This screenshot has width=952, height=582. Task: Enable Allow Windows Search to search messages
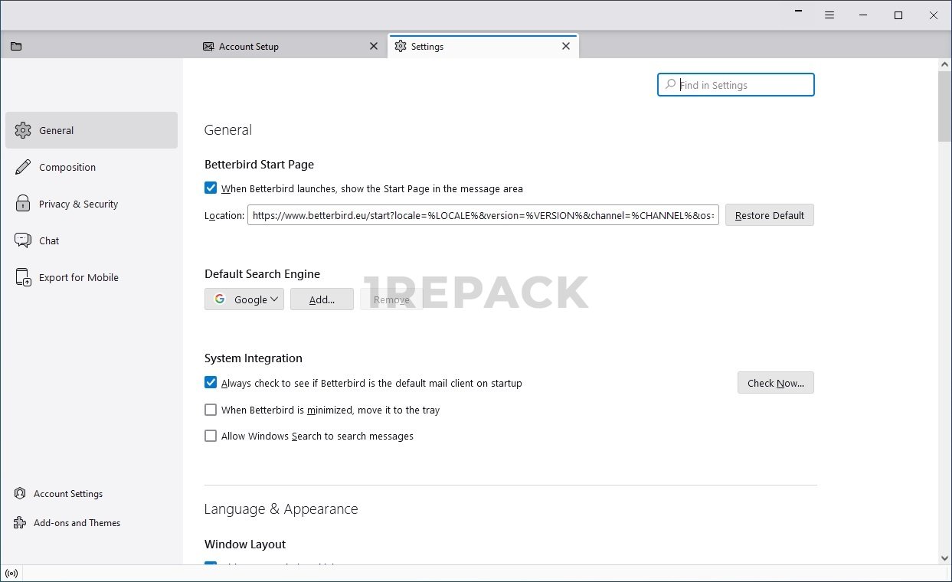pos(211,436)
